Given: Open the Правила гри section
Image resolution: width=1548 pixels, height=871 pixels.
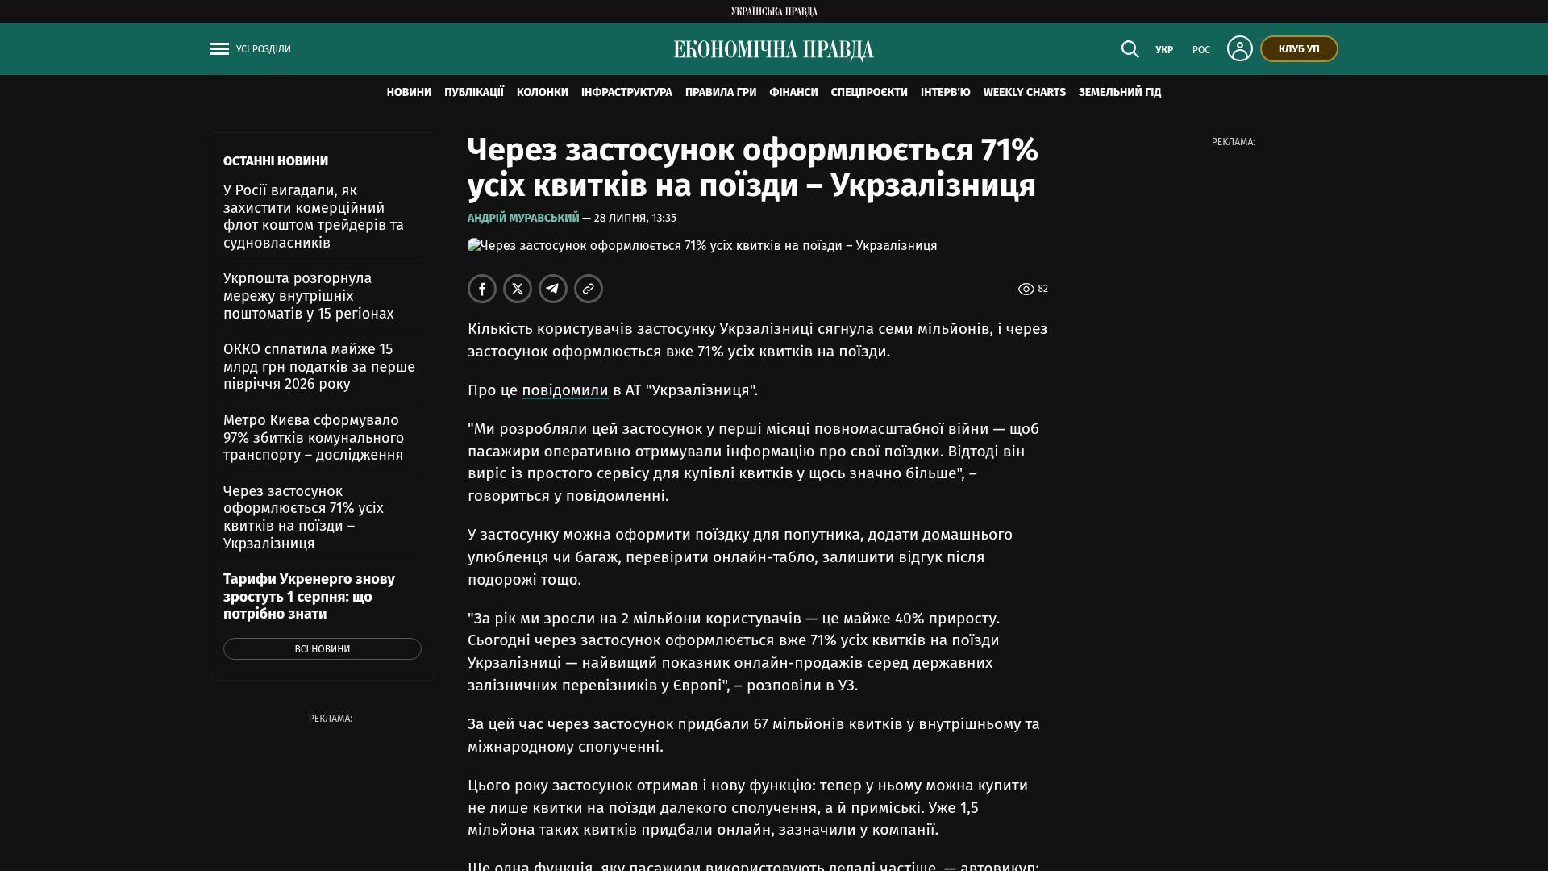Looking at the screenshot, I should (x=721, y=93).
